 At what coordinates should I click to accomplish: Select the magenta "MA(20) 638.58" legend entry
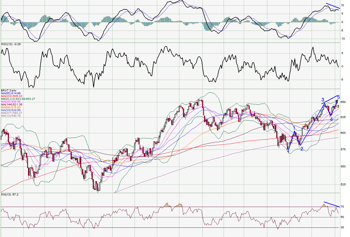(11, 102)
